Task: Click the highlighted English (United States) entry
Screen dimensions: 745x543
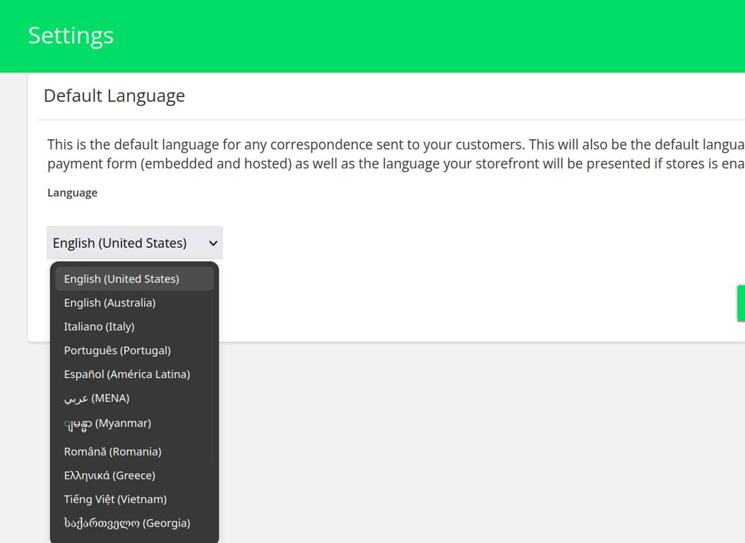Action: tap(121, 278)
